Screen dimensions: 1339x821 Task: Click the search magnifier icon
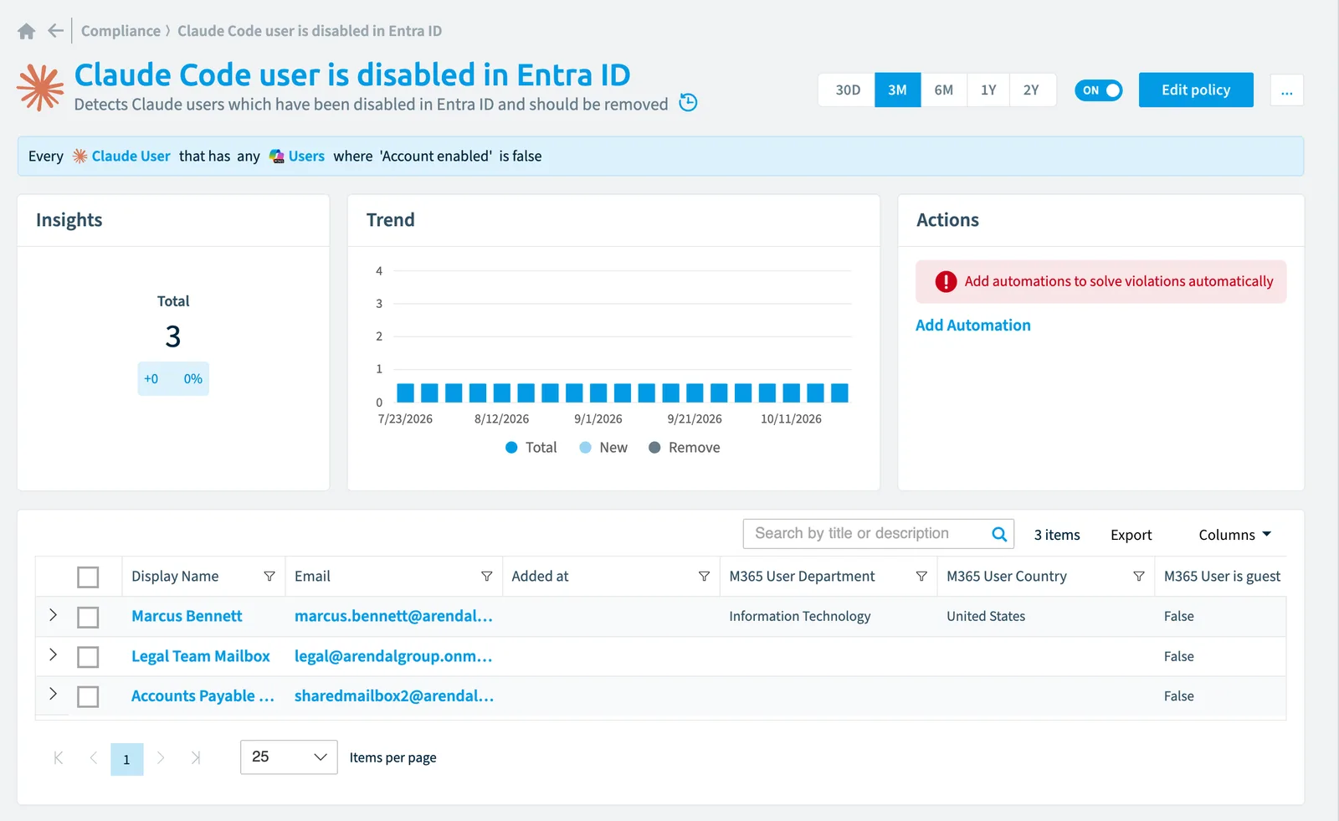pos(999,534)
